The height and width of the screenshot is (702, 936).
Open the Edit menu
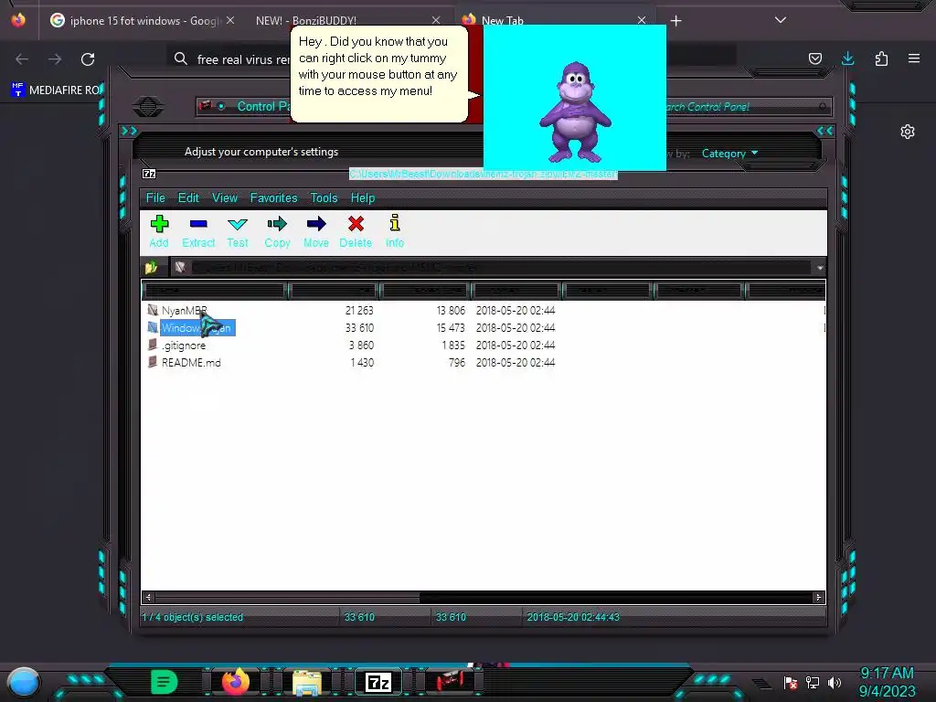(188, 197)
